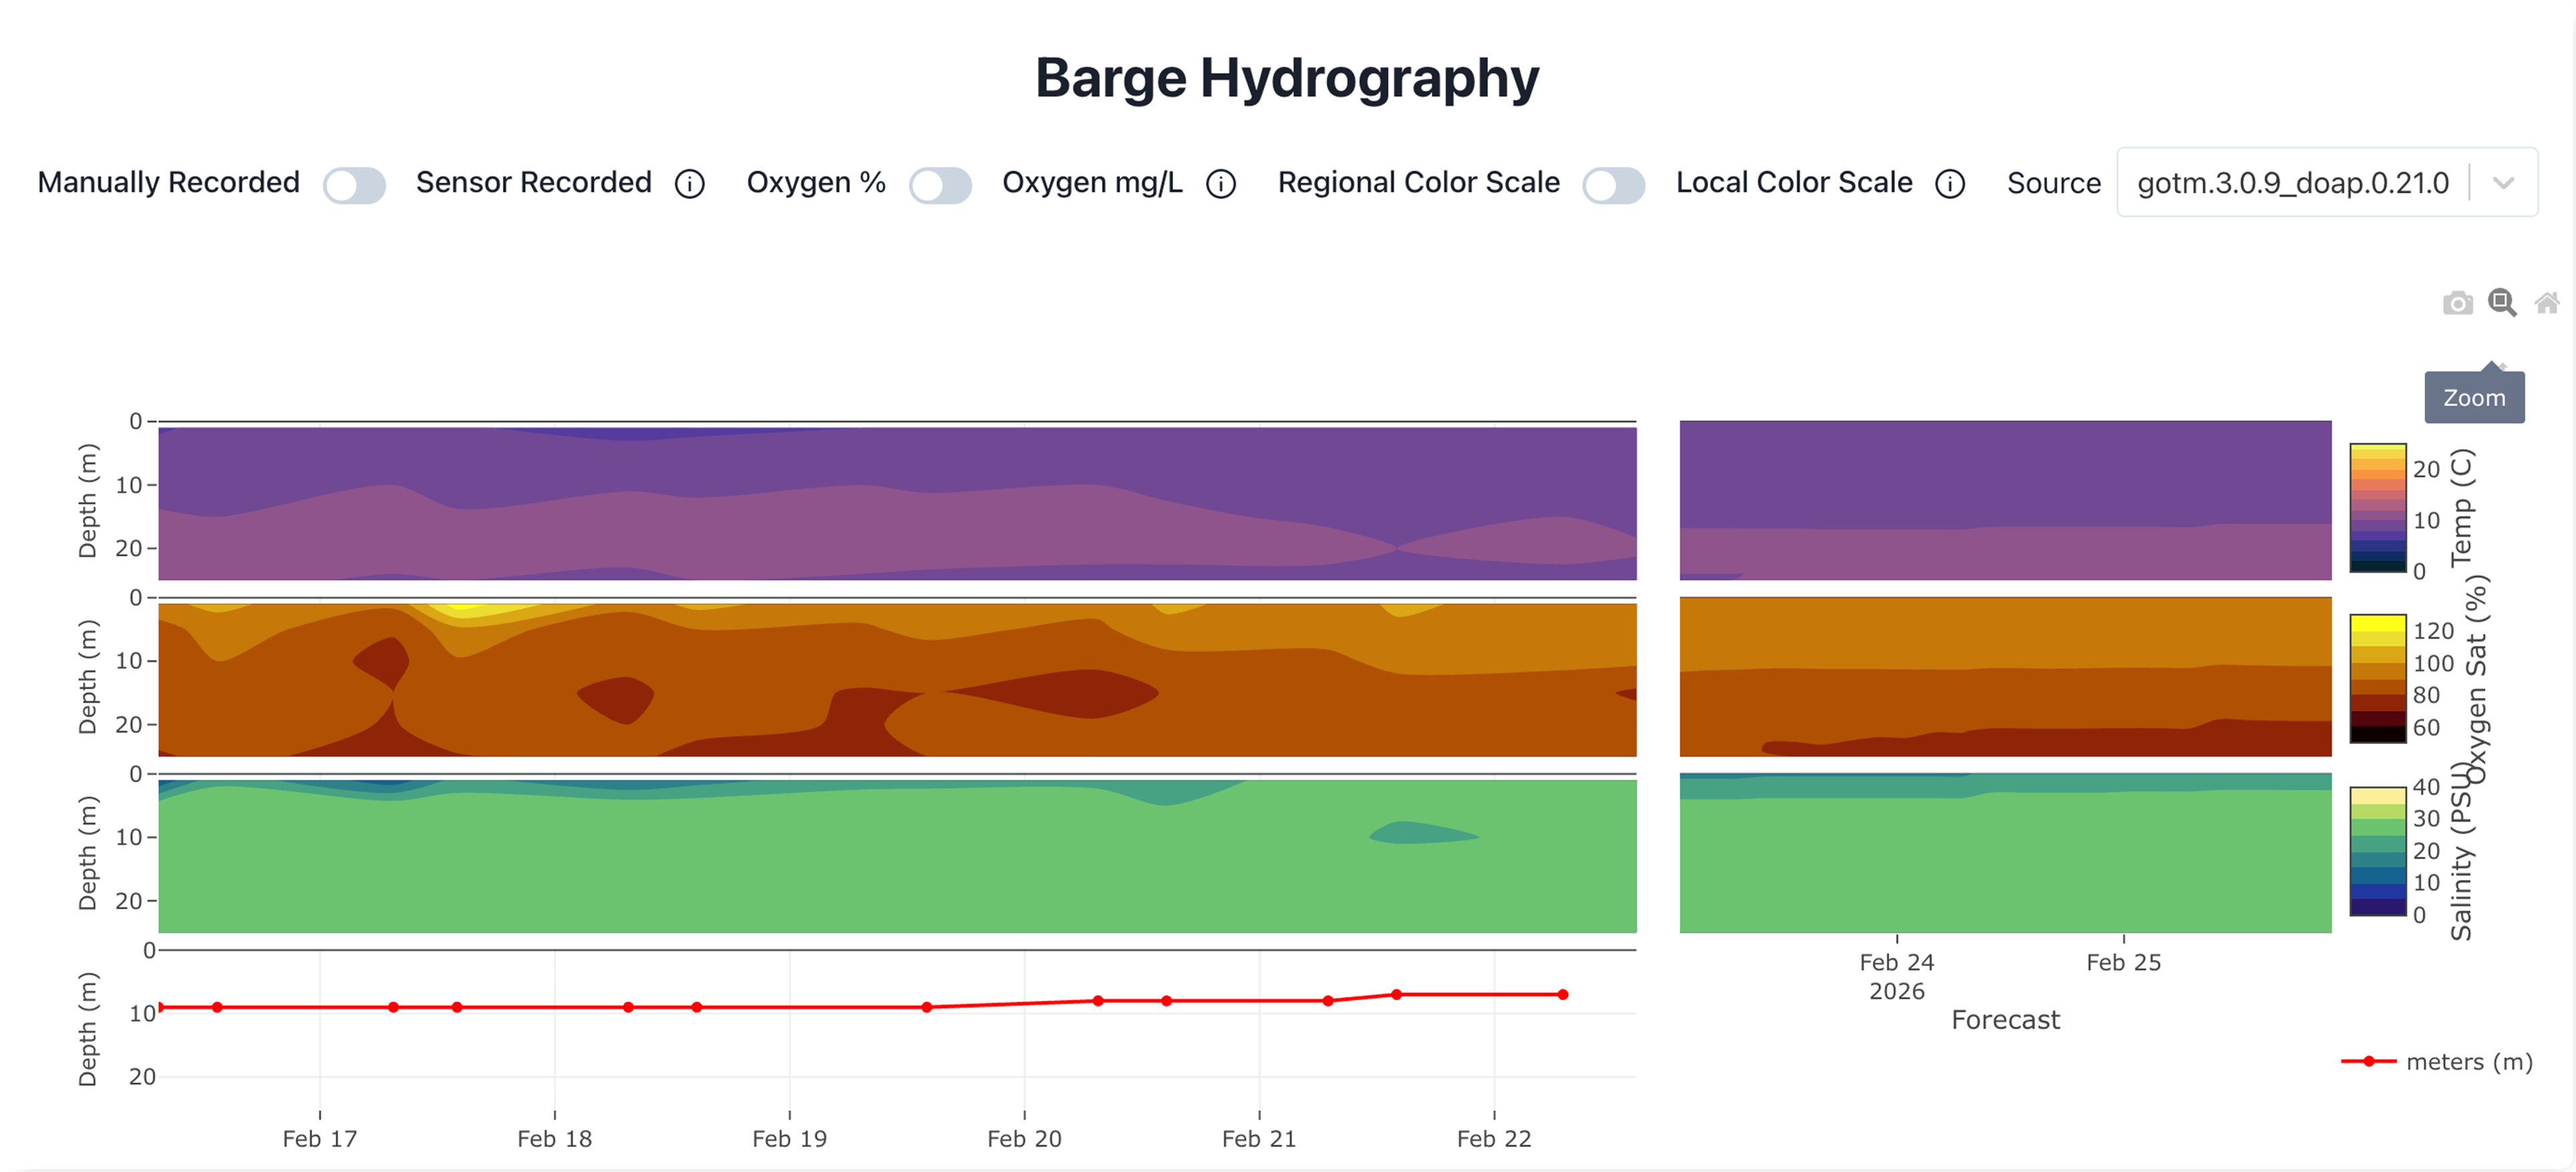Click the Manually Recorded label
The image size is (2576, 1172).
(x=168, y=183)
